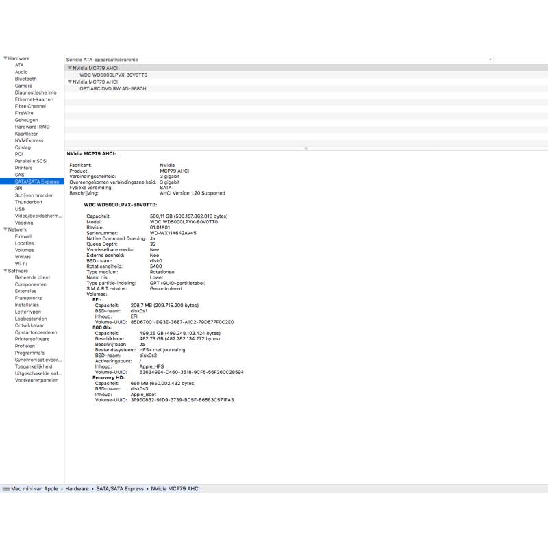
Task: Click the pane splitter handle above the details
Action: coord(306,149)
